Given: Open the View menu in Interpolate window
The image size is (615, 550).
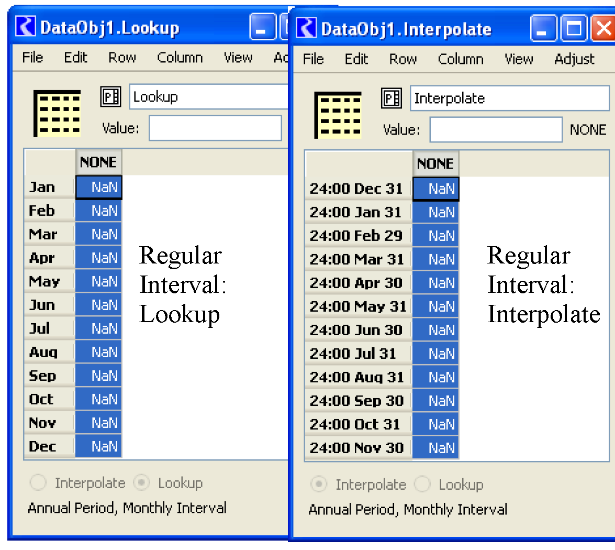Looking at the screenshot, I should point(518,59).
